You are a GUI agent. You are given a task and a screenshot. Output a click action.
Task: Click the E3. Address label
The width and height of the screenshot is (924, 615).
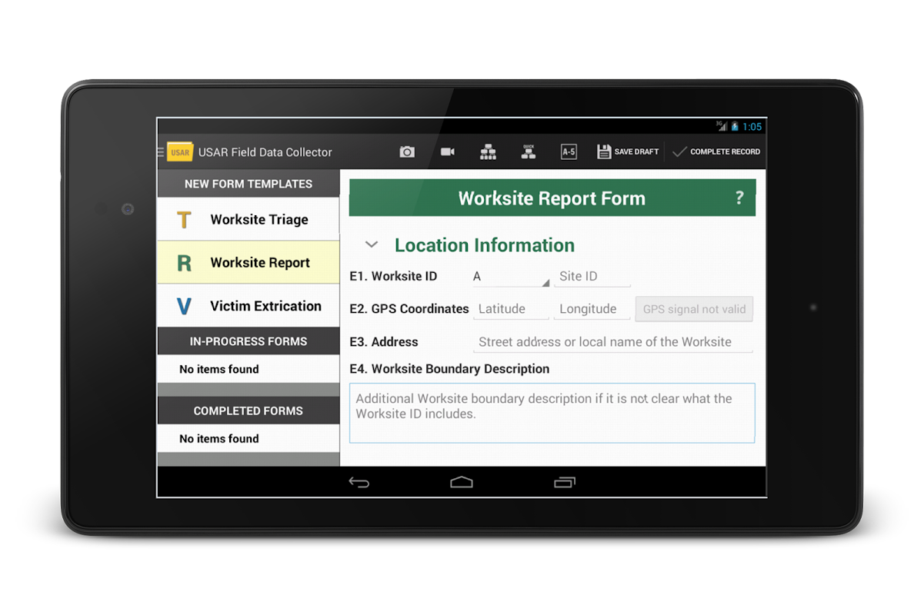384,342
